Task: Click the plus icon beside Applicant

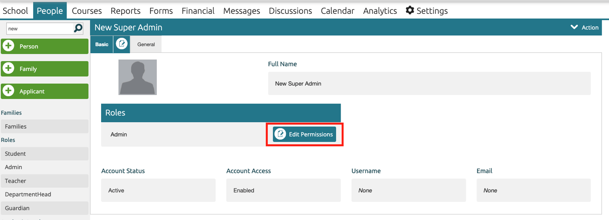Action: click(x=8, y=91)
